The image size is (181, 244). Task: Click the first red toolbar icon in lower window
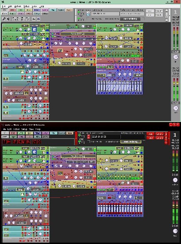coord(4,142)
